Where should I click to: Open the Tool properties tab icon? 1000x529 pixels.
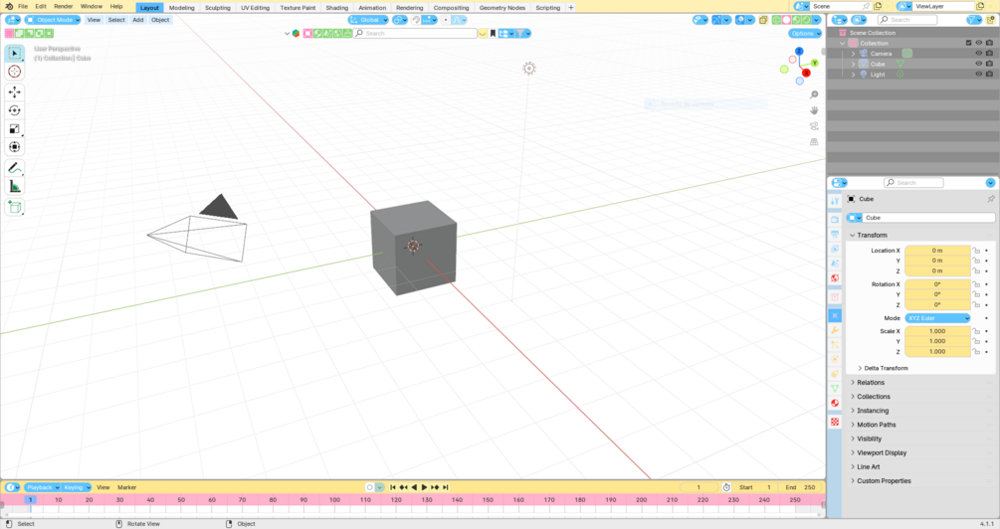(835, 201)
